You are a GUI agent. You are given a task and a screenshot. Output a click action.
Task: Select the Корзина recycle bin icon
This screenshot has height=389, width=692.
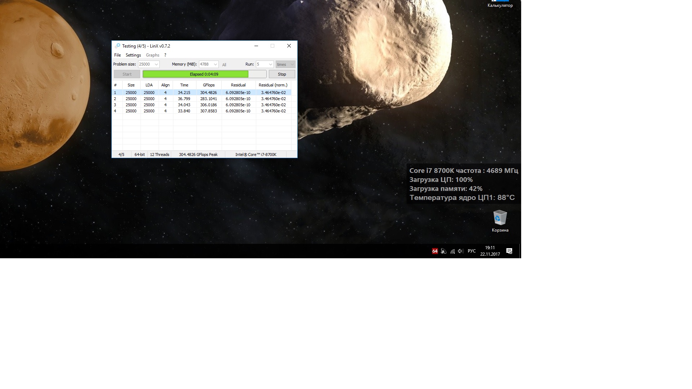pyautogui.click(x=500, y=221)
